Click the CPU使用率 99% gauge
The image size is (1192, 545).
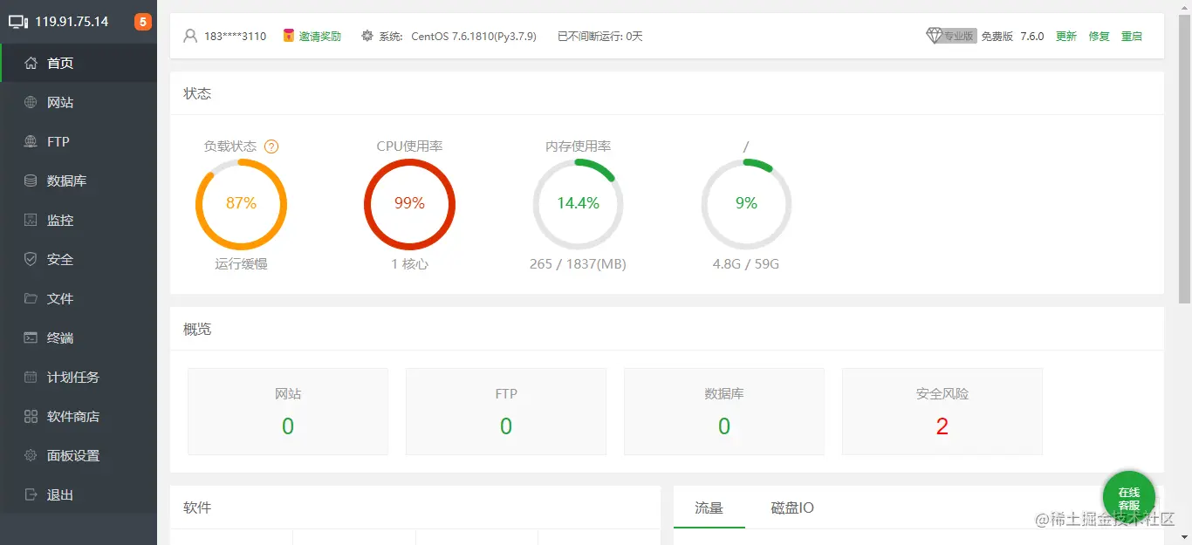[x=409, y=204]
